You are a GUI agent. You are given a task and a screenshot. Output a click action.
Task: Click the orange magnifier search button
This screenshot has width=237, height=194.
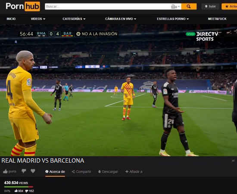(189, 6)
